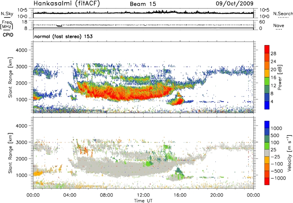Click the 'Nave' legend label
The image size is (293, 203).
click(278, 25)
